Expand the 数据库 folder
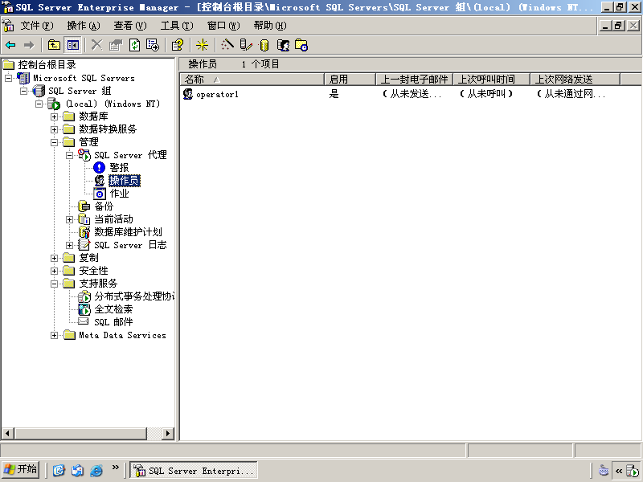The image size is (643, 482). coord(54,116)
